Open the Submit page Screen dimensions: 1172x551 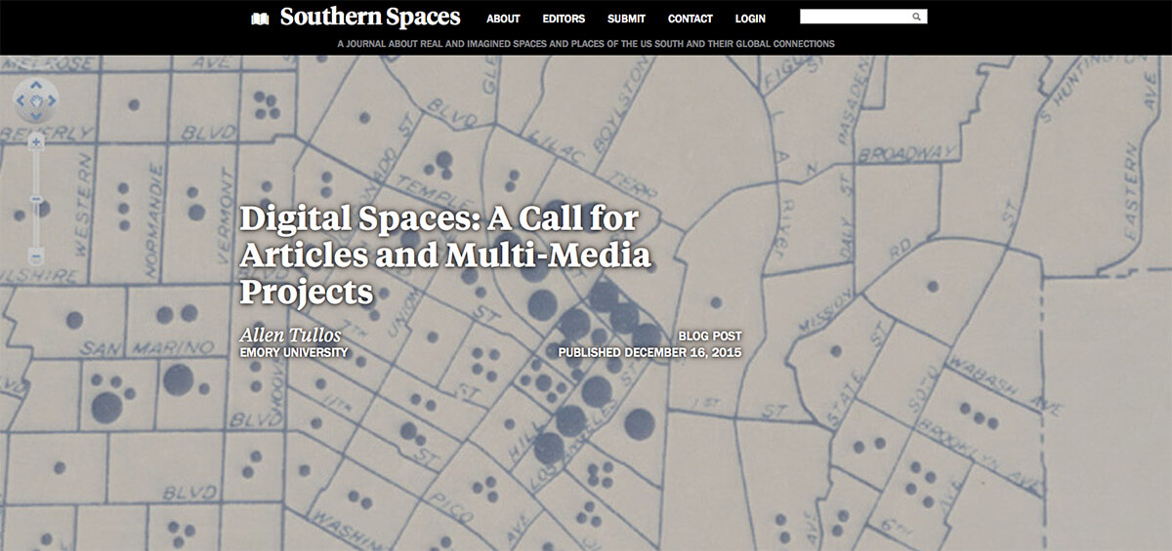pos(626,19)
